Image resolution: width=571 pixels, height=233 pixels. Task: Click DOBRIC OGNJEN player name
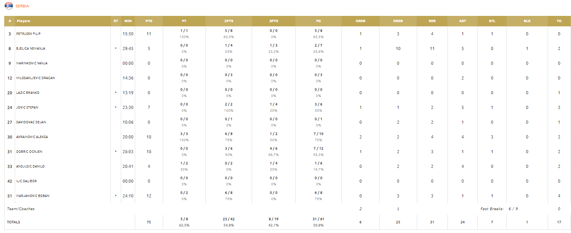click(x=30, y=152)
